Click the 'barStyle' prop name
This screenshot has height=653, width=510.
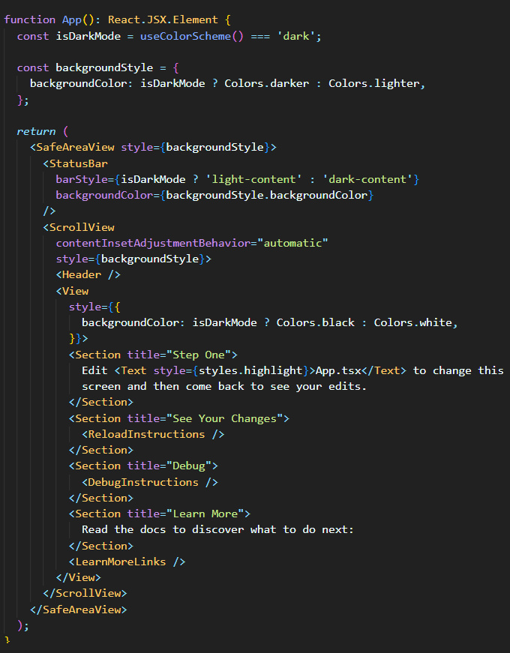click(x=82, y=179)
